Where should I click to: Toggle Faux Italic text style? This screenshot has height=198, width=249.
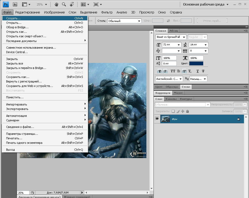(165, 71)
